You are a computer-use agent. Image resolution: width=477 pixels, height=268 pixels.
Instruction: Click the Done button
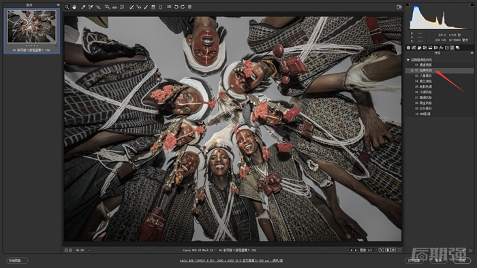tap(462, 261)
